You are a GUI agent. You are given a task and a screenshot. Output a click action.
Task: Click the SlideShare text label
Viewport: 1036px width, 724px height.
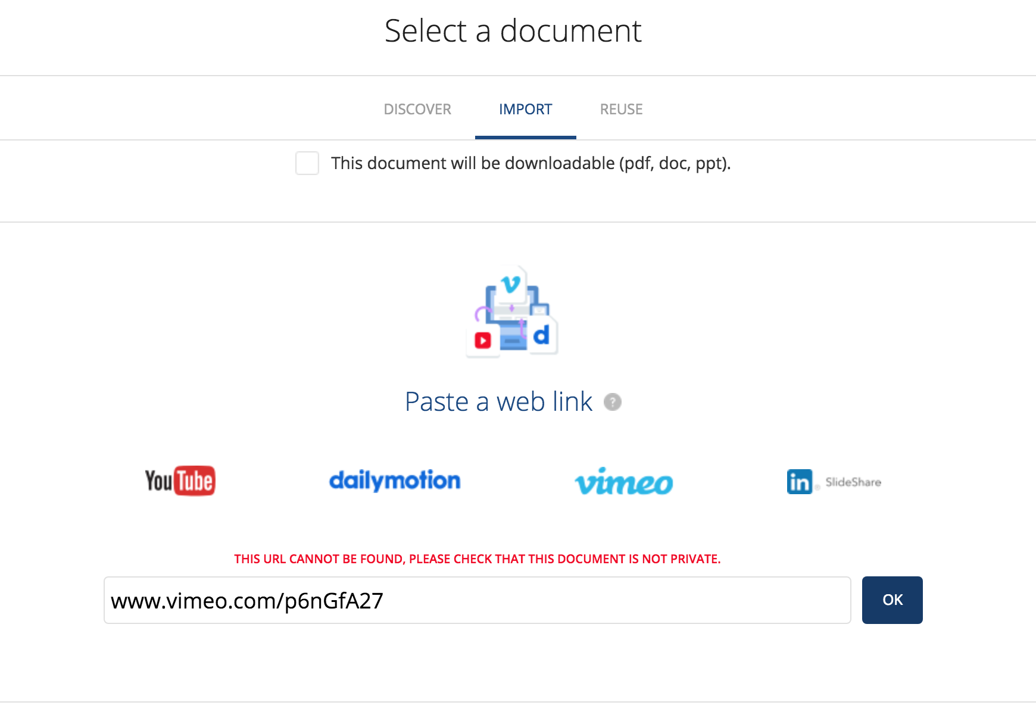pyautogui.click(x=853, y=482)
